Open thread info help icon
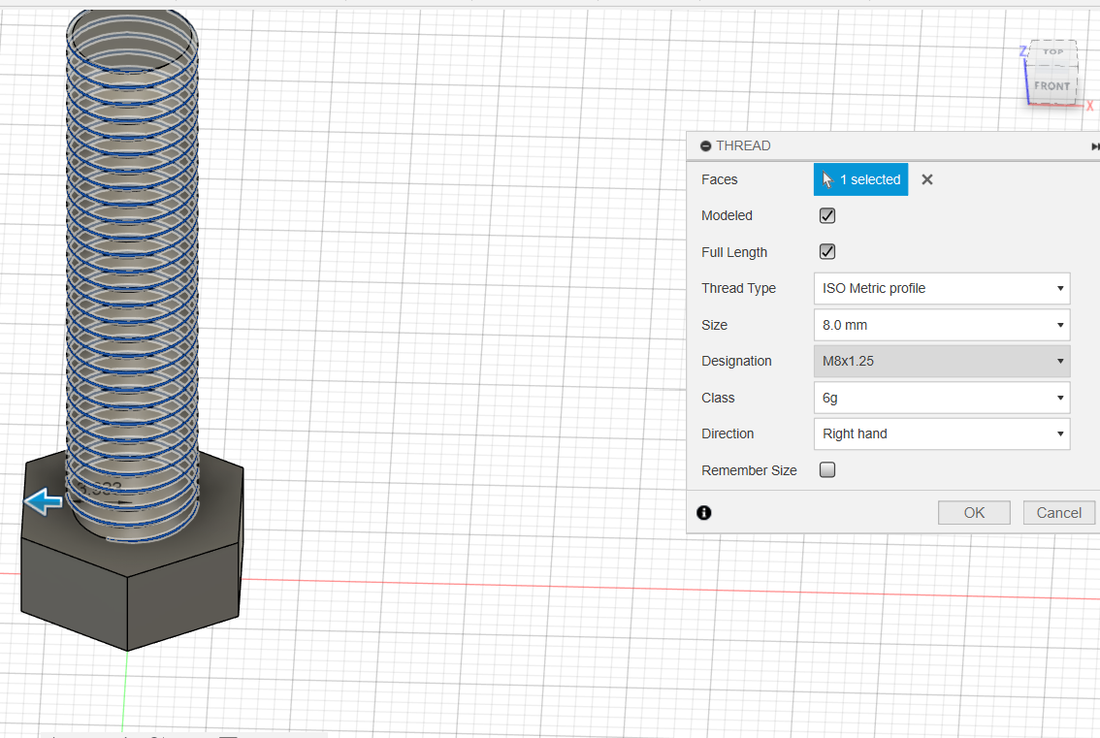The image size is (1100, 738). [703, 513]
